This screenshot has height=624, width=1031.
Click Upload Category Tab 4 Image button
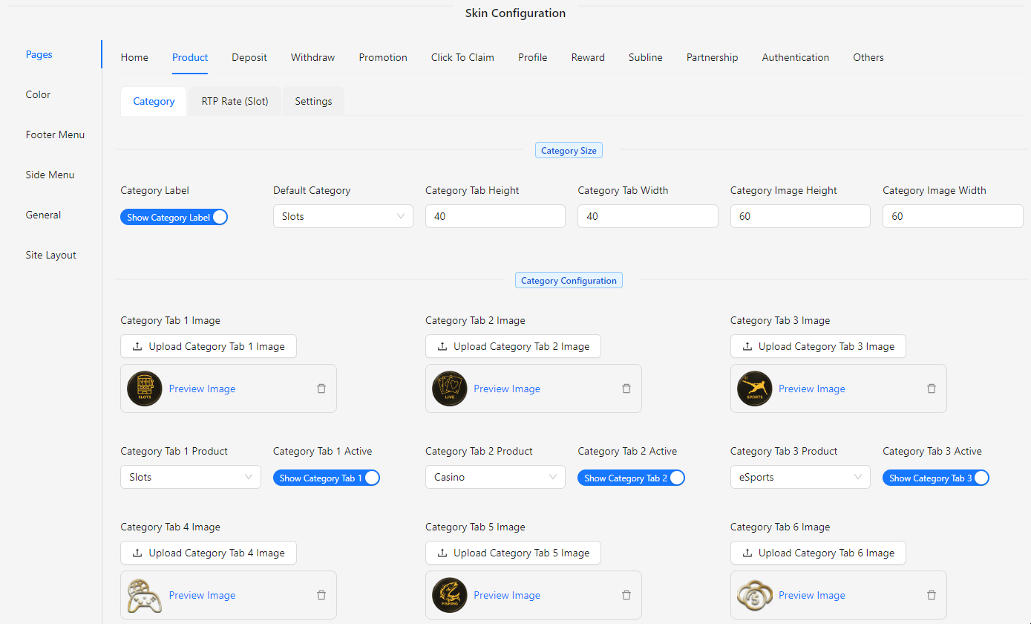(x=209, y=553)
